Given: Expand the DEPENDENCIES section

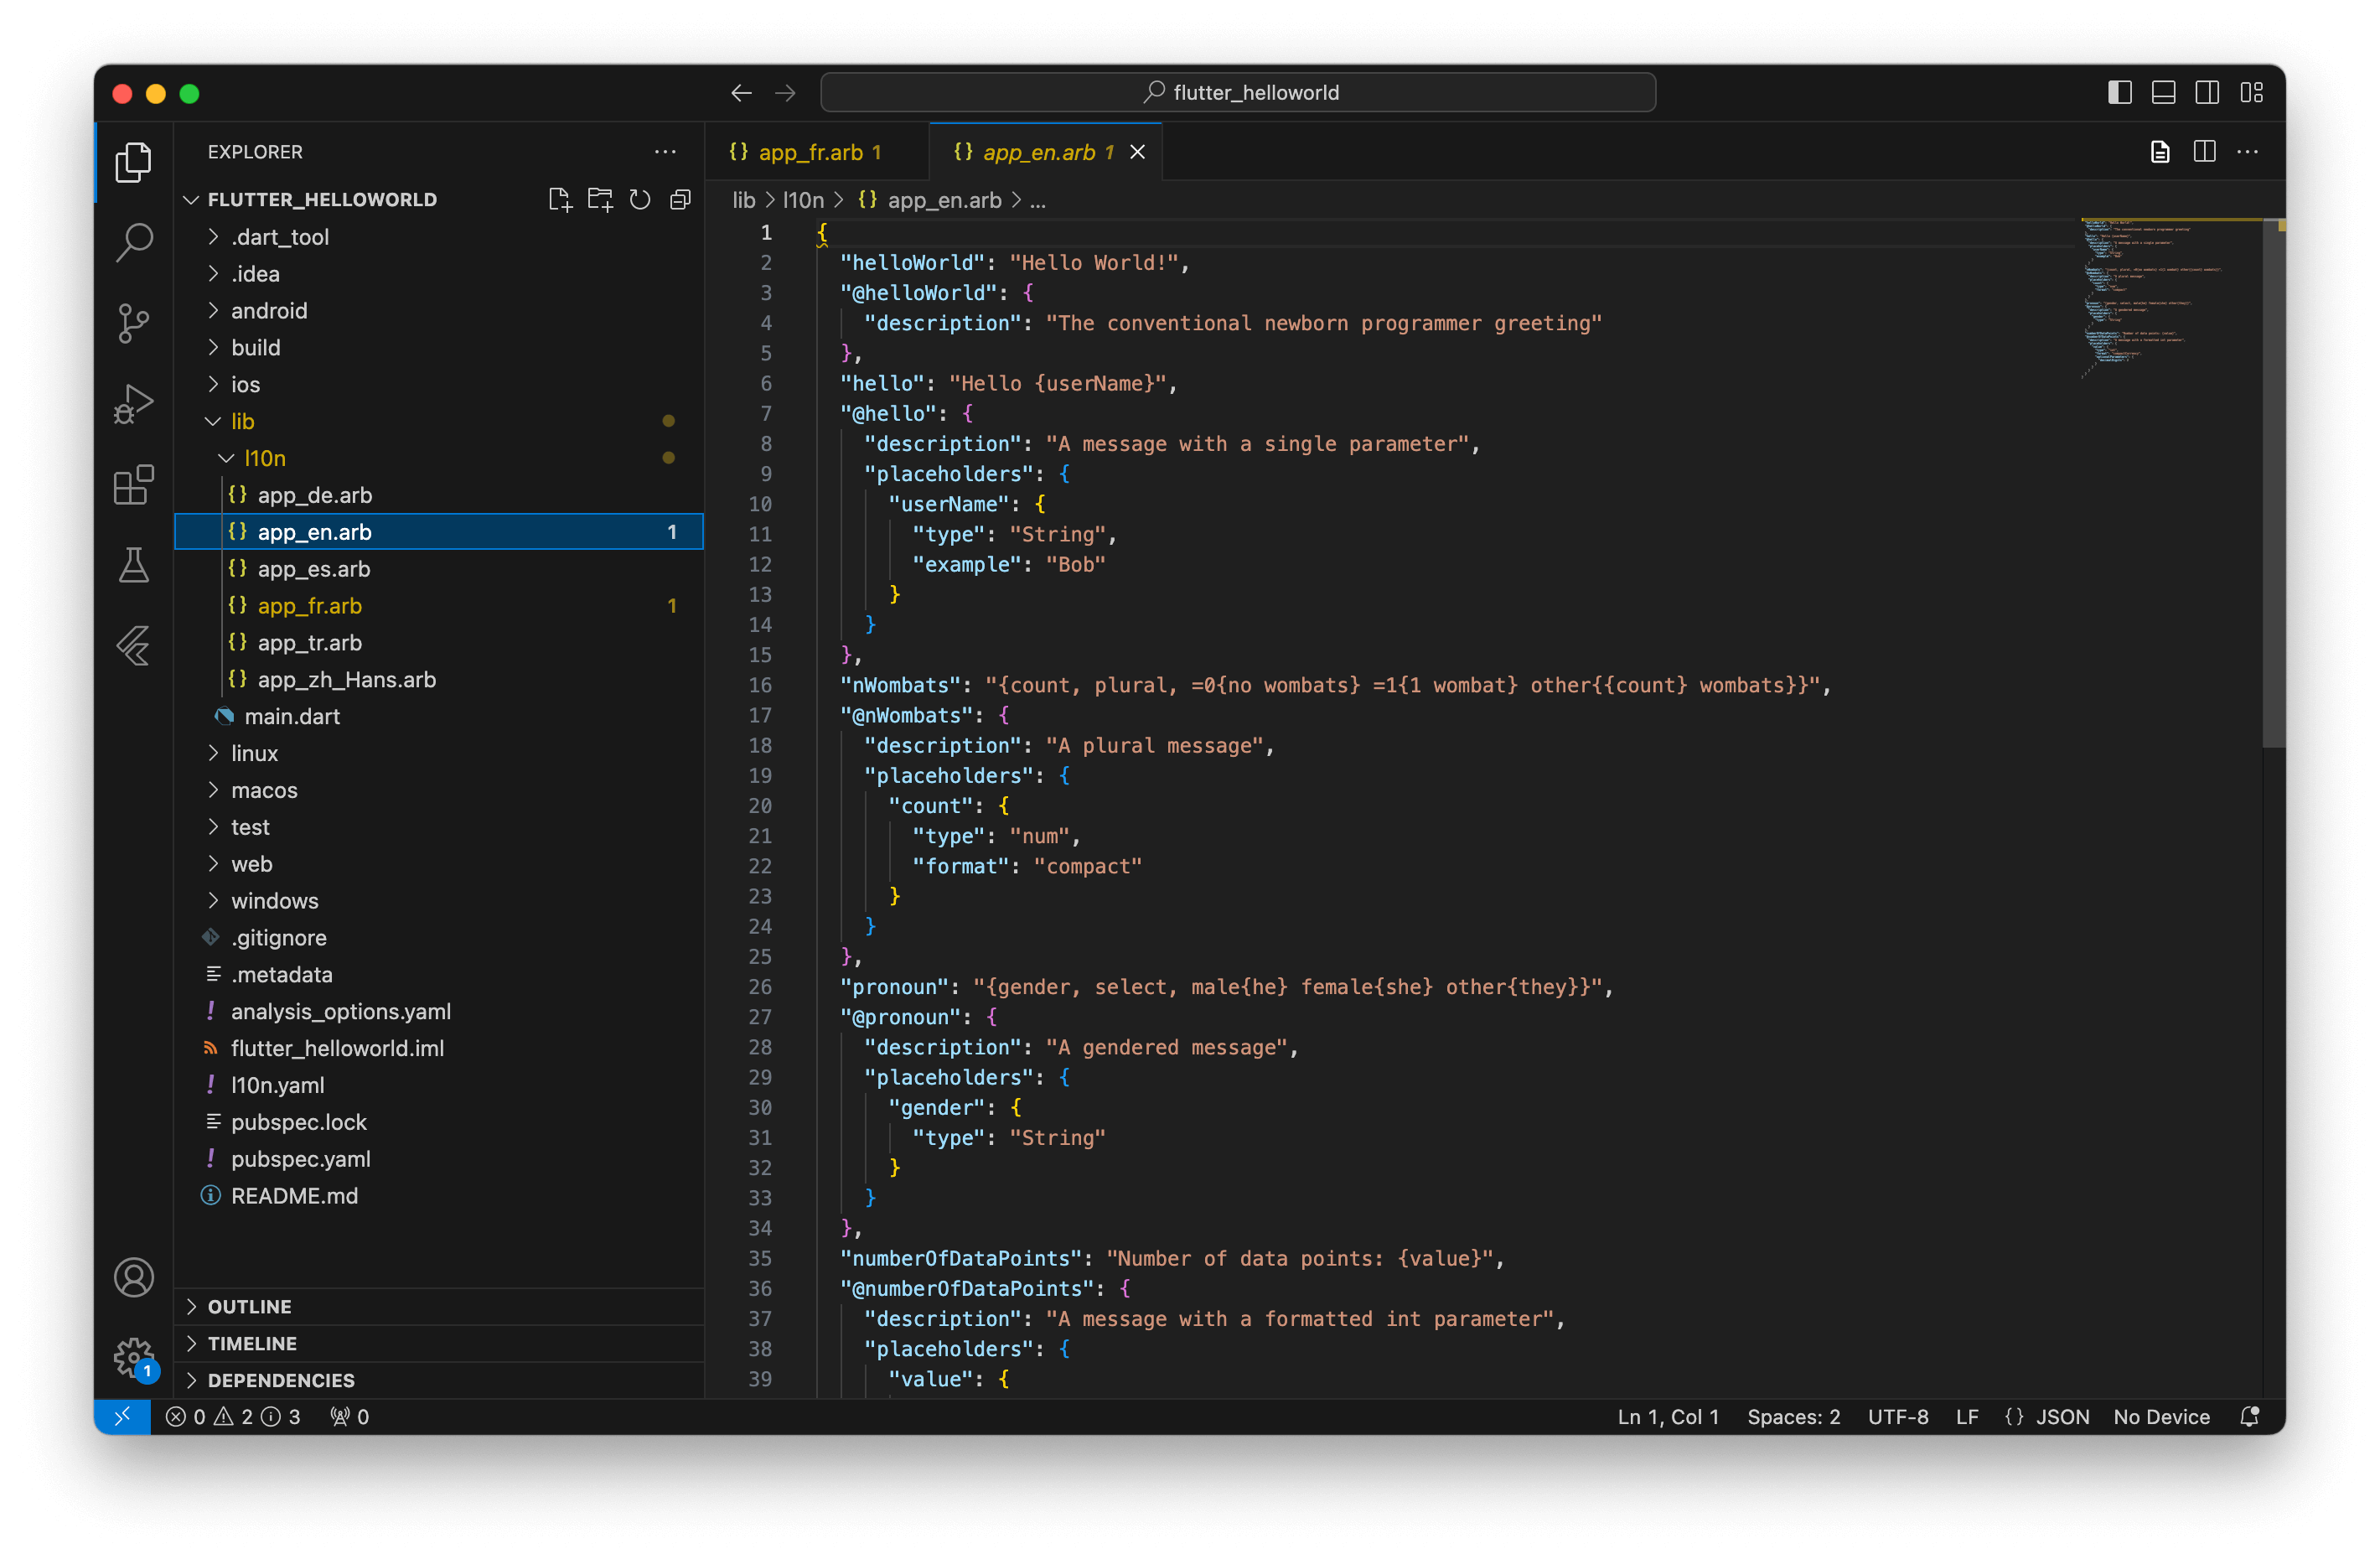Looking at the screenshot, I should click(x=439, y=1380).
